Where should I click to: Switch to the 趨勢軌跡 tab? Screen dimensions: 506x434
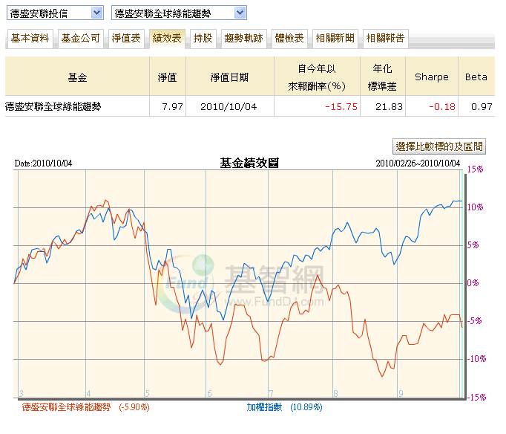point(244,39)
